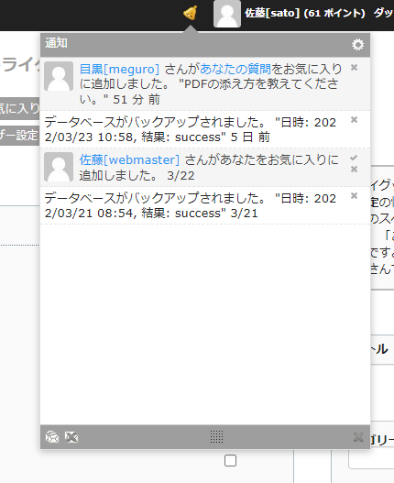
Task: Click the crossed-out envelope icon in panel footer
Action: pyautogui.click(x=71, y=437)
